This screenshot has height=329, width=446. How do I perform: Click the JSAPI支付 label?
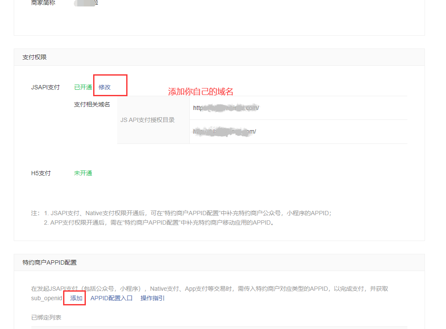[46, 87]
